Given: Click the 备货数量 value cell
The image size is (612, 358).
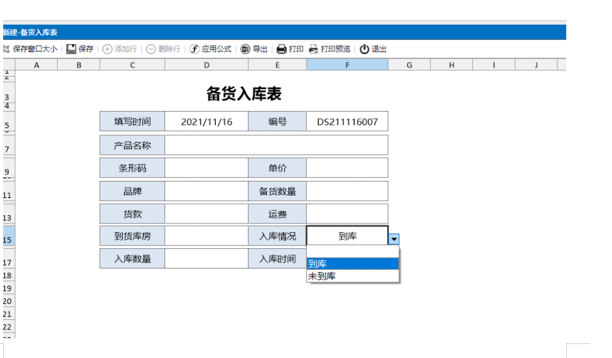Looking at the screenshot, I should point(347,191).
